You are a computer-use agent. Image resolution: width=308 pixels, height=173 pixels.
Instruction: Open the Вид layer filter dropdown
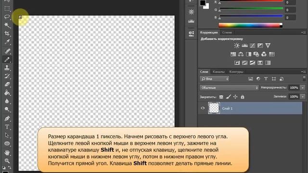(215, 79)
